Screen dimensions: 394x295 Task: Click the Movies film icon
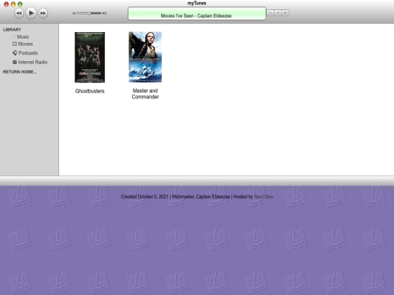[15, 44]
